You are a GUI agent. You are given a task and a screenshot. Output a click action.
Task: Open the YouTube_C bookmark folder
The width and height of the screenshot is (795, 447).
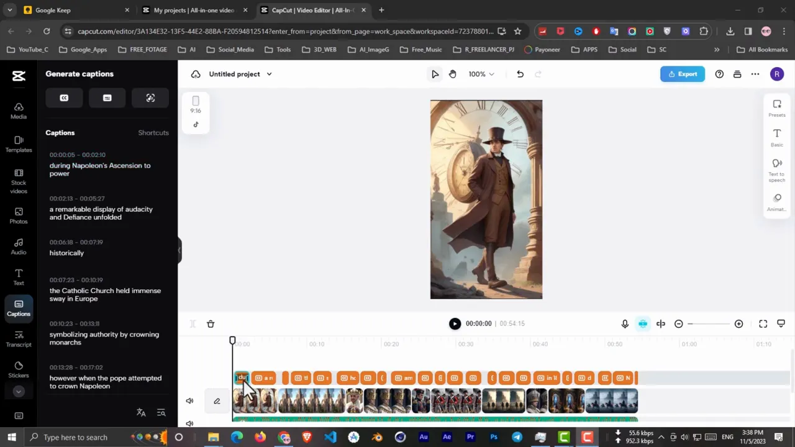(27, 50)
